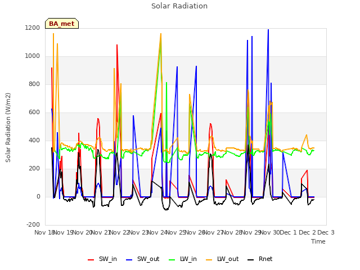Toggle the SW_in legend label
The width and height of the screenshot is (360, 270).
point(108,259)
